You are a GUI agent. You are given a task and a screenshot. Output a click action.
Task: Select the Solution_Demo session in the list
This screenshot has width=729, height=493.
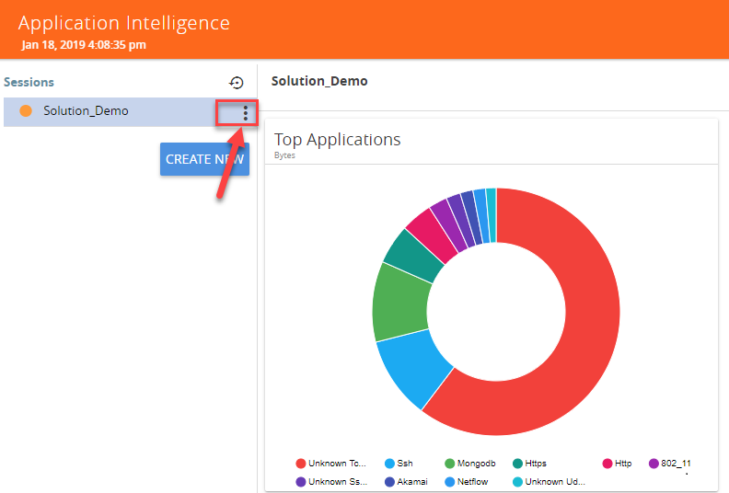pos(86,111)
